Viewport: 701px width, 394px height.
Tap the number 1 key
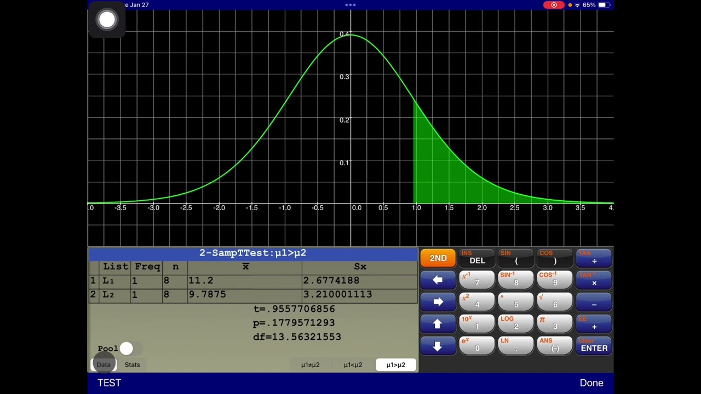tap(477, 324)
